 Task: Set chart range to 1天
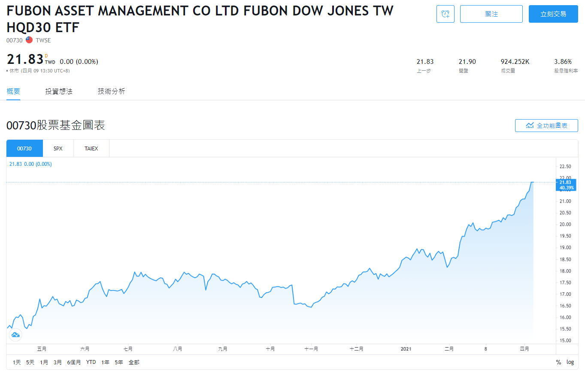pos(17,362)
